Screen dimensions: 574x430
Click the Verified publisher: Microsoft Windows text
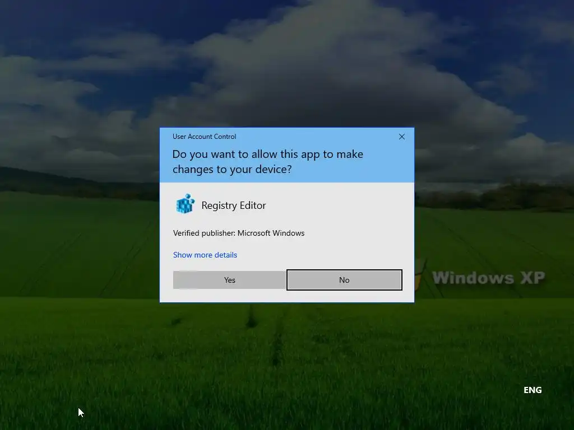239,233
